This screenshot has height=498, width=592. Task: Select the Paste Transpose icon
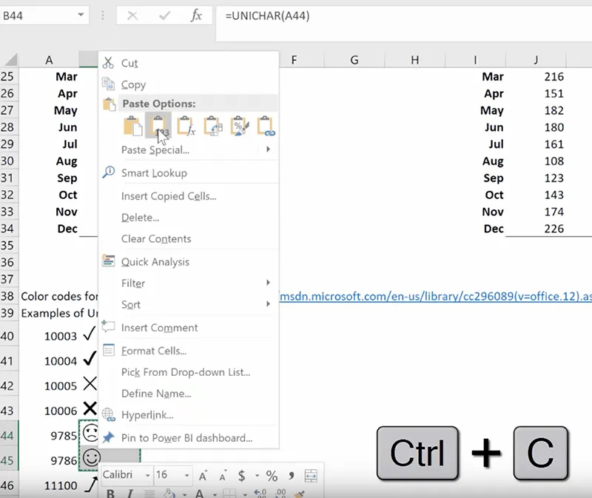[x=212, y=126]
